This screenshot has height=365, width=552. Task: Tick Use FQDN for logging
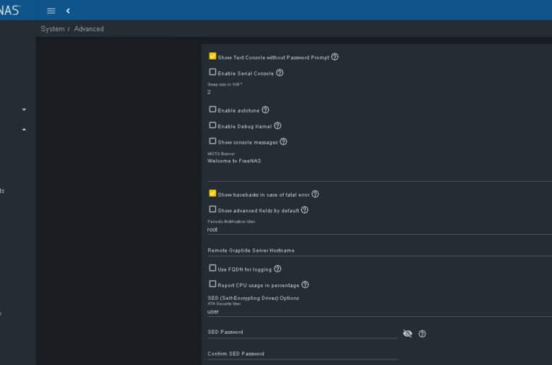click(x=212, y=268)
